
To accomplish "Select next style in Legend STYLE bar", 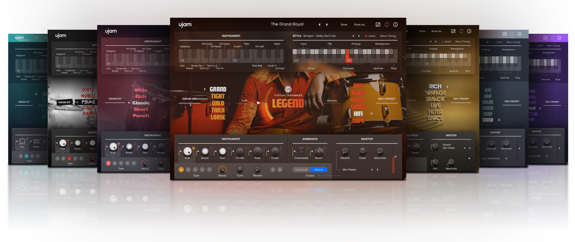I will [x=359, y=36].
